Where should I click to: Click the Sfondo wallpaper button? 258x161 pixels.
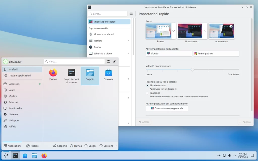(169, 54)
